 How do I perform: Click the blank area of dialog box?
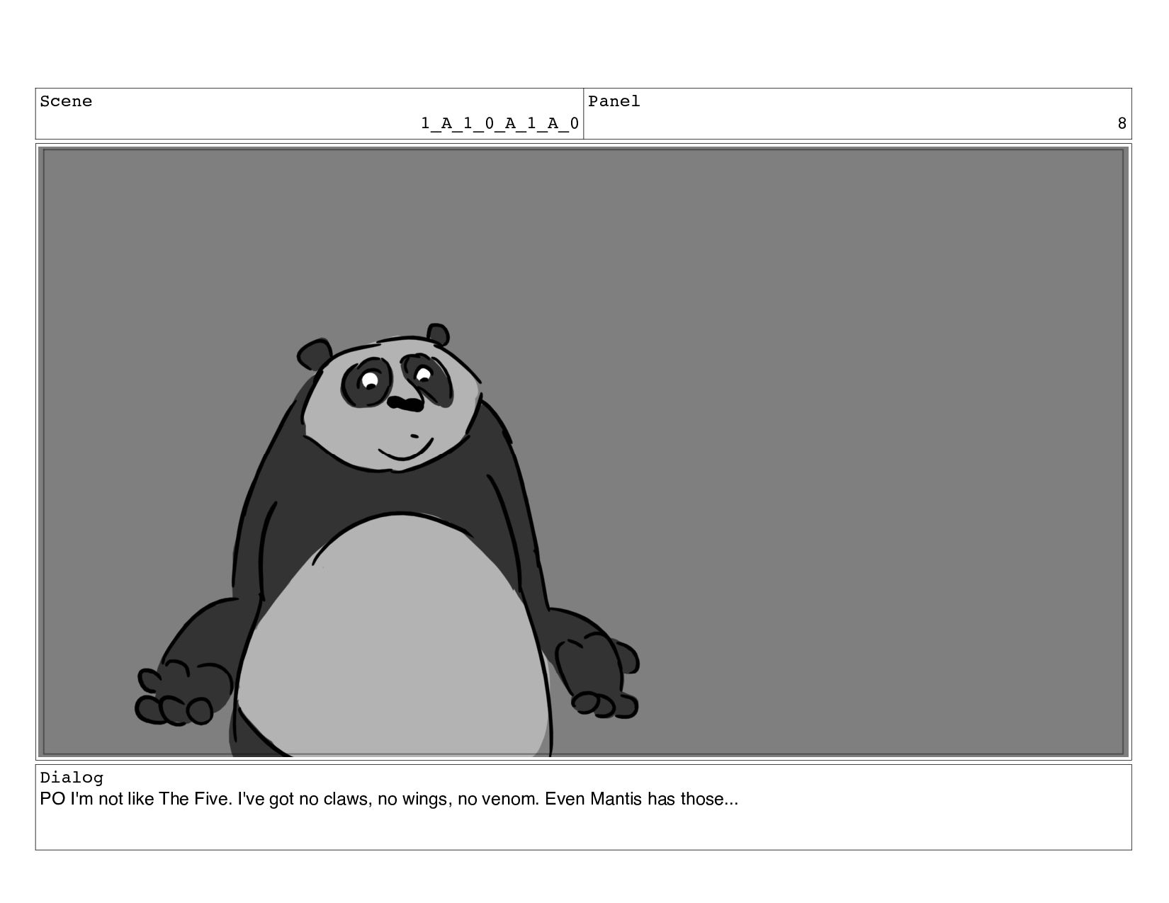583,830
